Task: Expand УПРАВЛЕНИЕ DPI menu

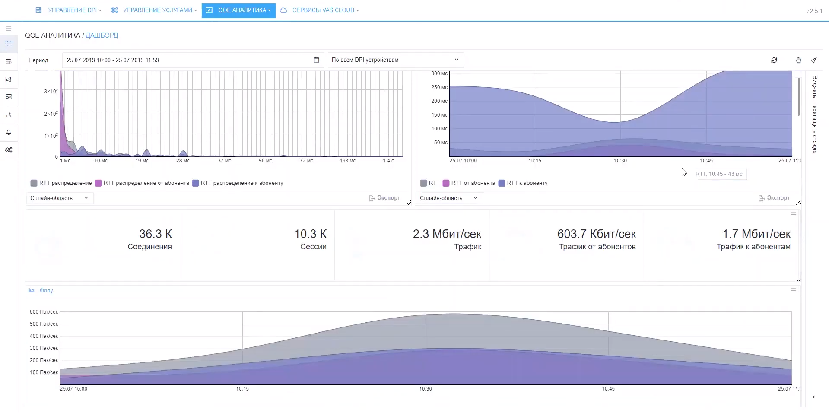Action: [x=69, y=10]
